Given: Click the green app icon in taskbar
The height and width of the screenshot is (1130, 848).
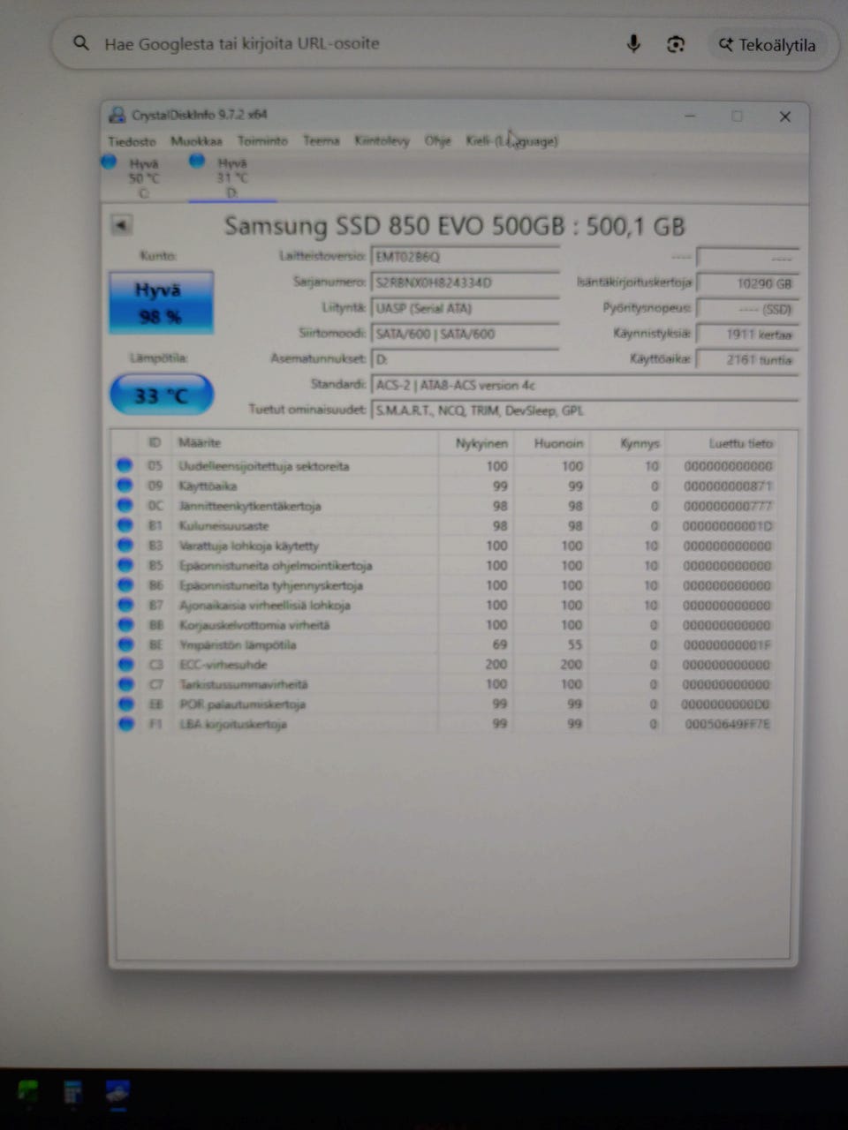Looking at the screenshot, I should [x=28, y=1092].
